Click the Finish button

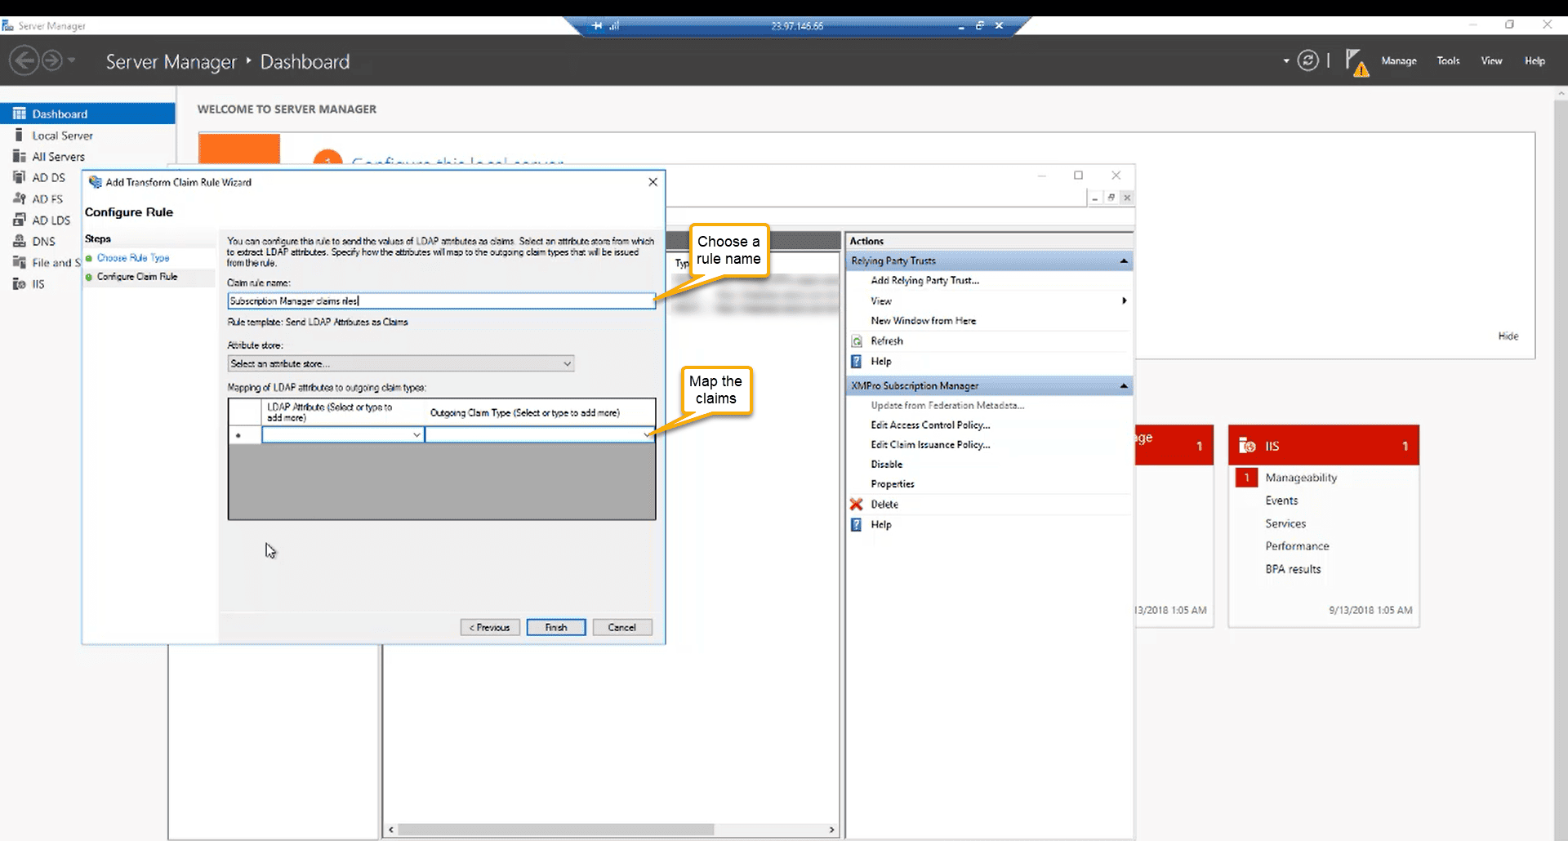click(x=556, y=627)
